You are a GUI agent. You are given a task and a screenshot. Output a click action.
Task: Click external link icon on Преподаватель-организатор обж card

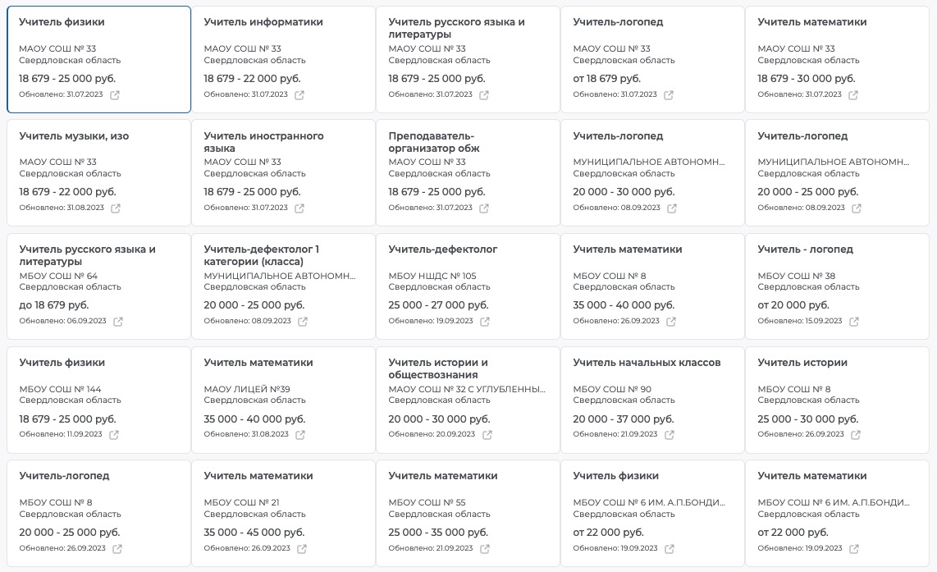484,208
